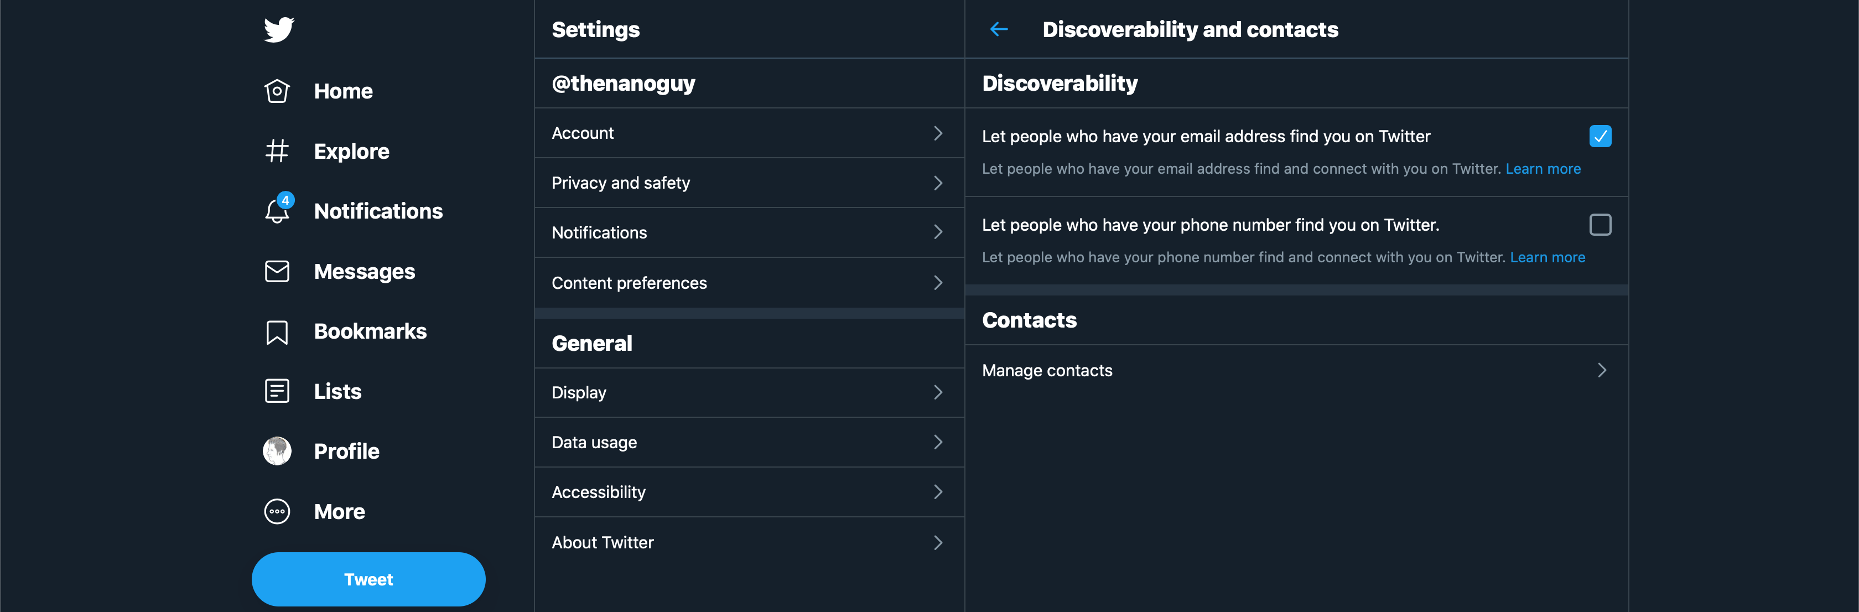Click the Profile avatar thumbnail
Image resolution: width=1859 pixels, height=612 pixels.
(277, 451)
